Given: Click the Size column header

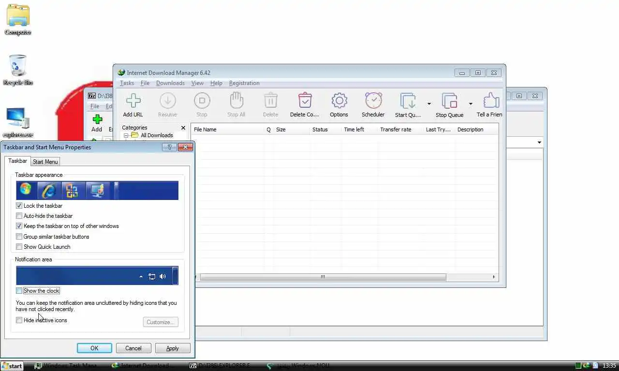Looking at the screenshot, I should pos(292,129).
